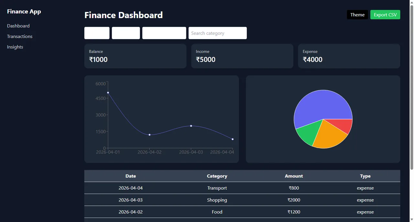Click the page vertical scrollbar thumb
The width and height of the screenshot is (414, 222).
click(411, 87)
